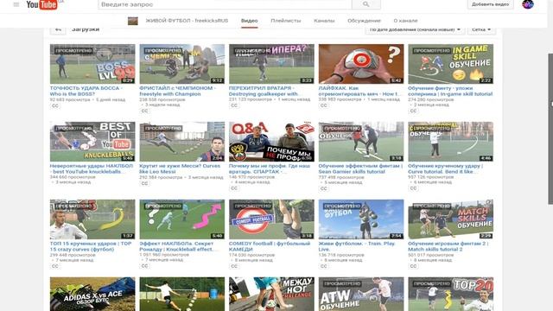Open BOSS LVL 99 video thumbnail
The image size is (553, 311).
tap(92, 64)
